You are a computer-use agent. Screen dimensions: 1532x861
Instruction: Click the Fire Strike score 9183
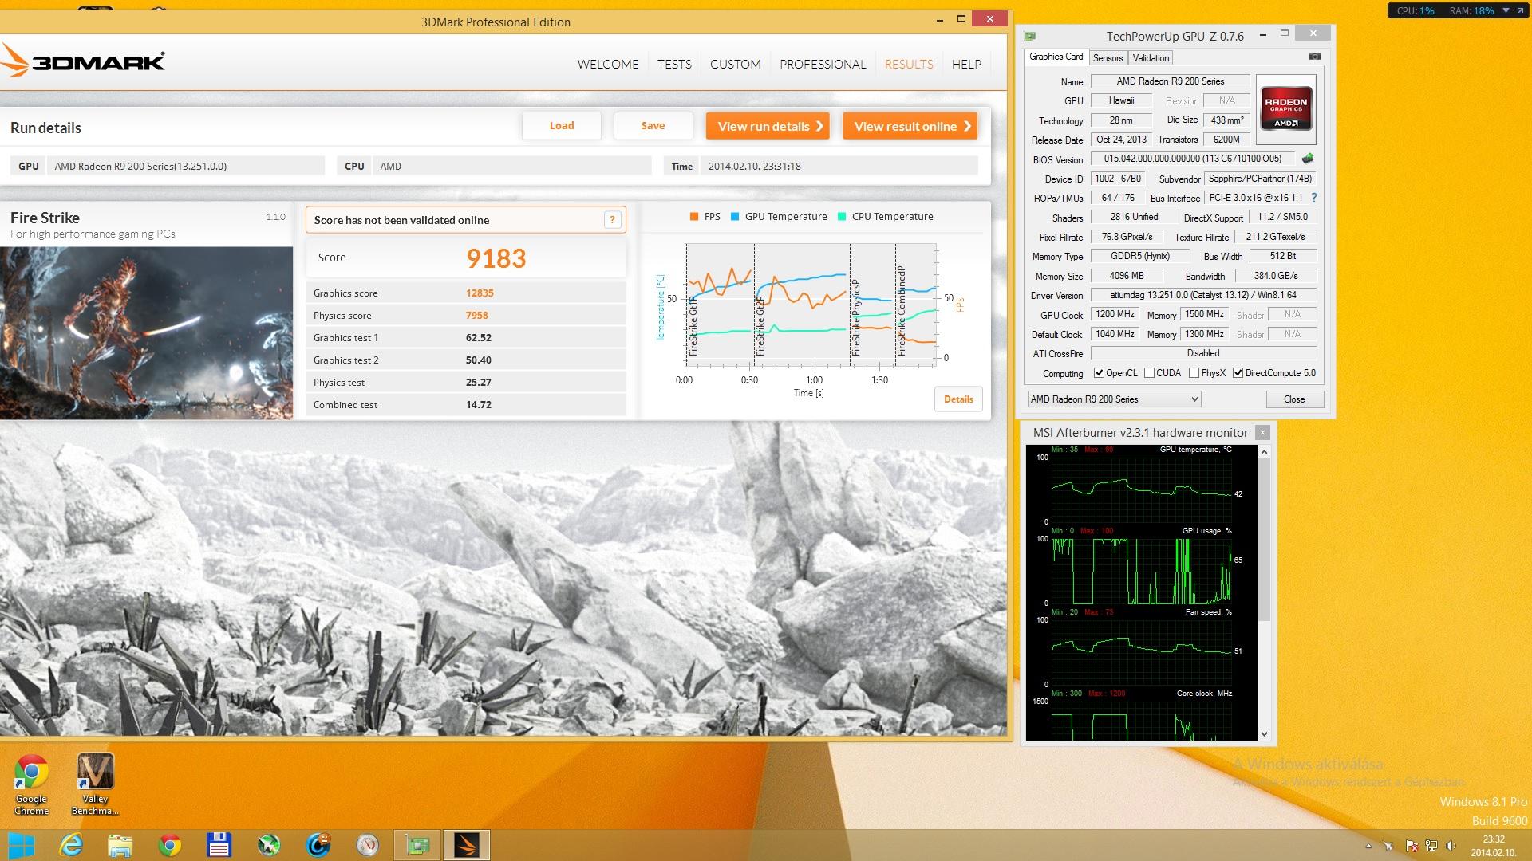point(496,258)
